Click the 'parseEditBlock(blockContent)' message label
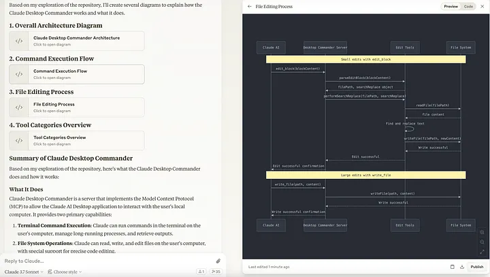 point(365,78)
